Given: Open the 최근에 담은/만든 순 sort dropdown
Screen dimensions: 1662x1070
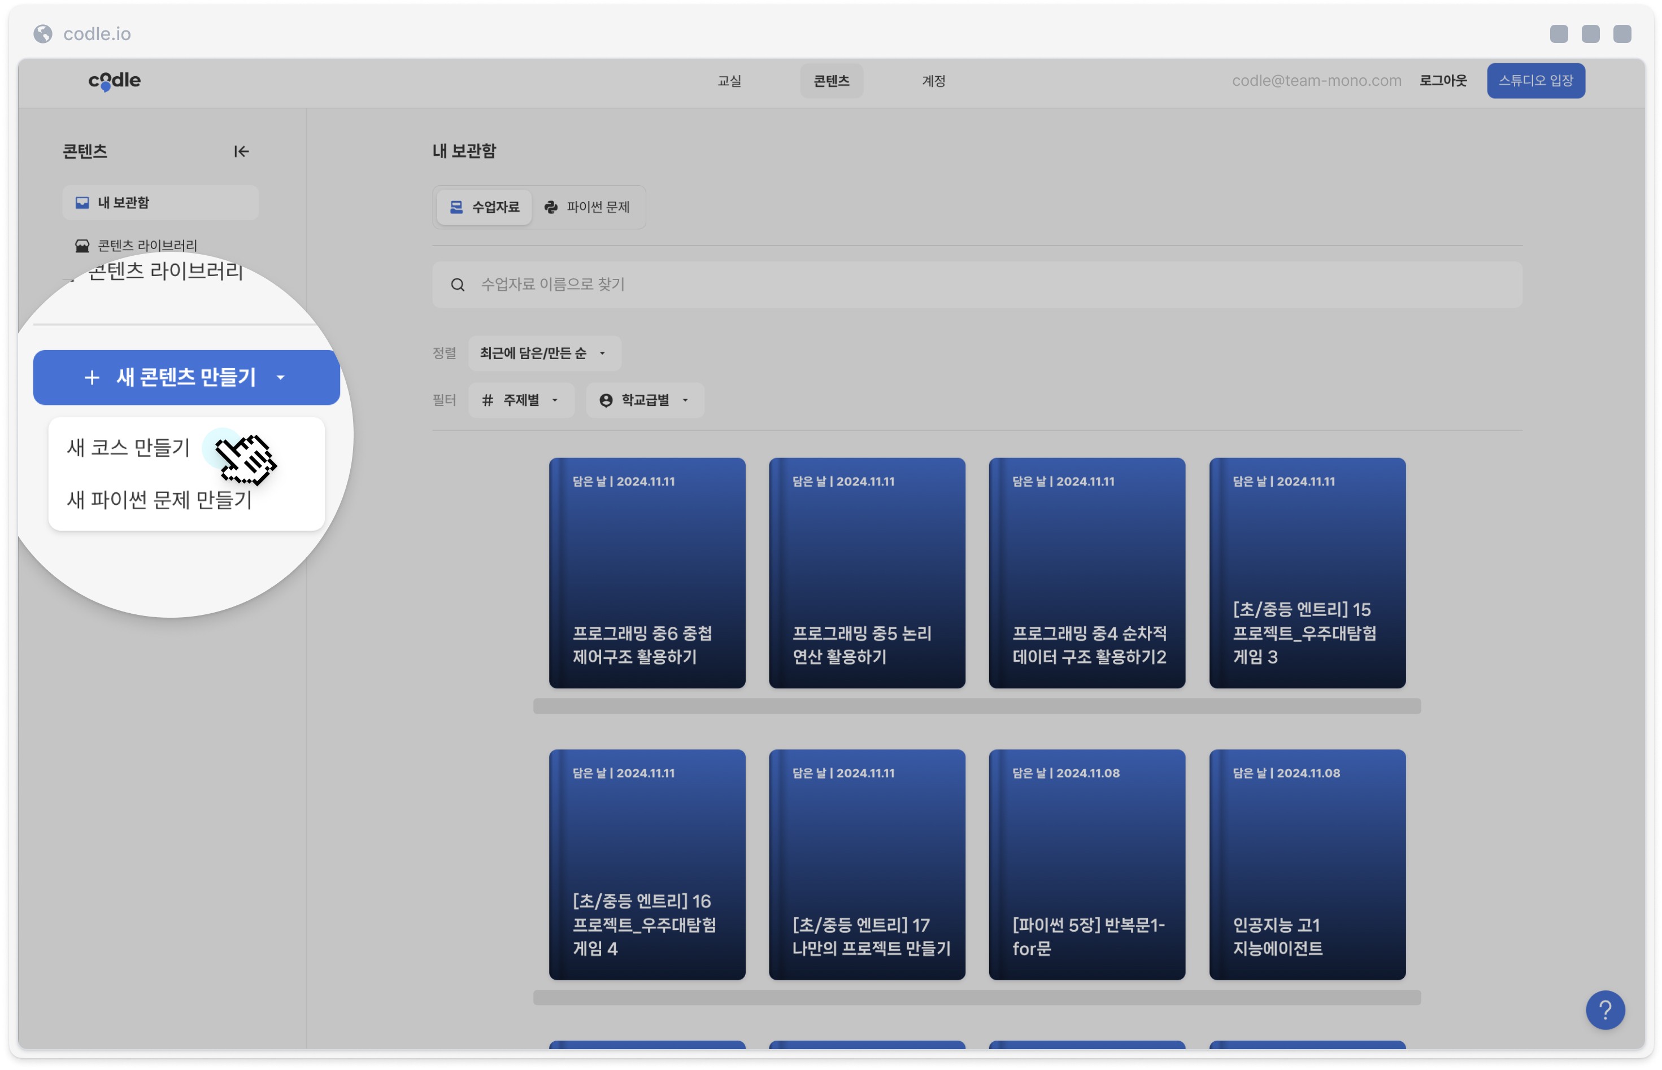Looking at the screenshot, I should [x=544, y=353].
